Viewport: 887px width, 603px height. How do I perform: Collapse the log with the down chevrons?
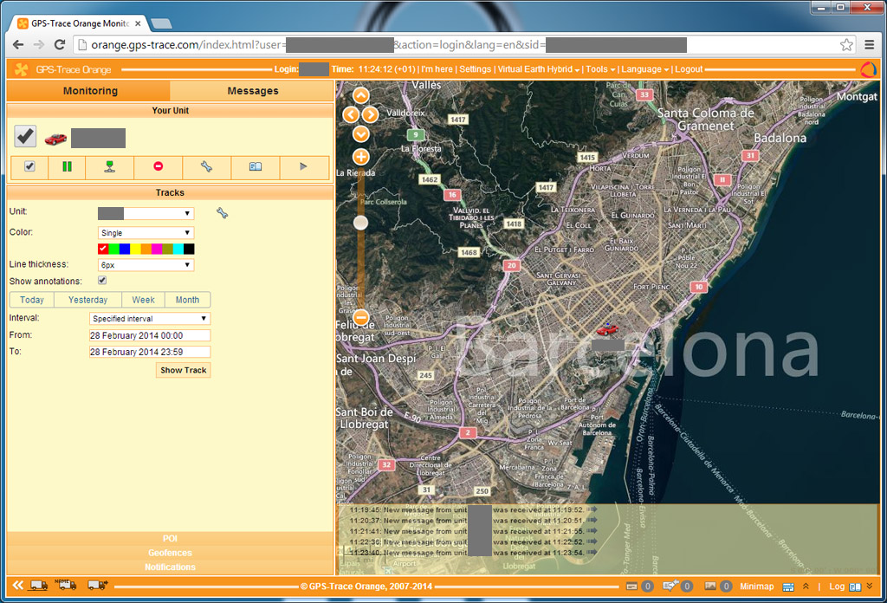(870, 586)
